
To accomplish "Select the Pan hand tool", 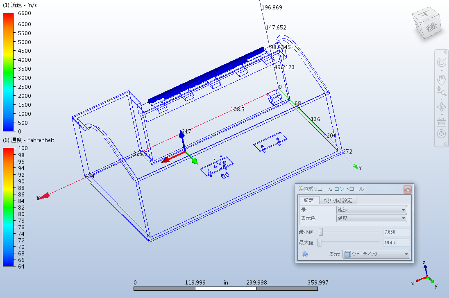I will [x=442, y=79].
